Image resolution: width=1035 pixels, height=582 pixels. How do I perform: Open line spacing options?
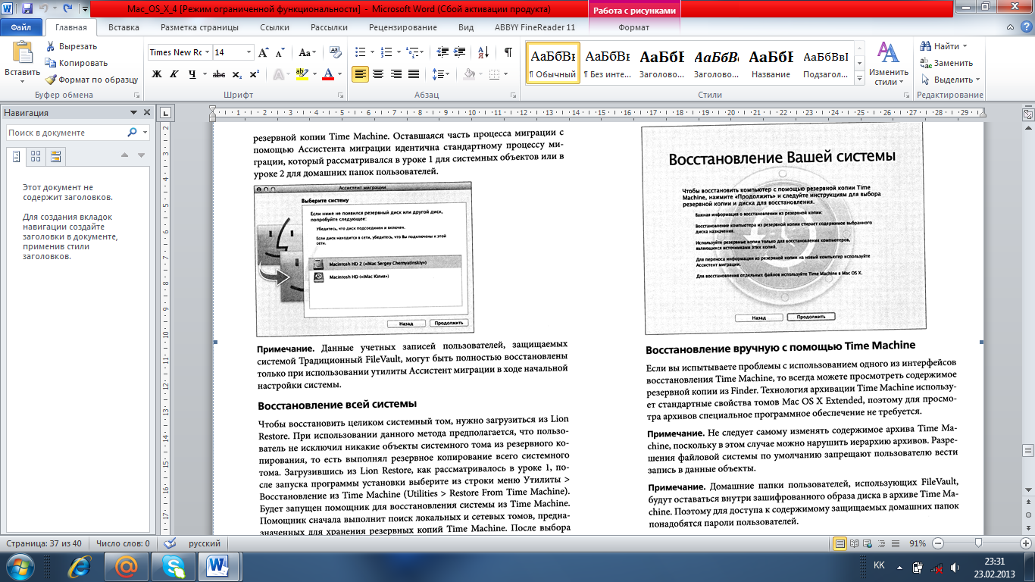tap(440, 74)
